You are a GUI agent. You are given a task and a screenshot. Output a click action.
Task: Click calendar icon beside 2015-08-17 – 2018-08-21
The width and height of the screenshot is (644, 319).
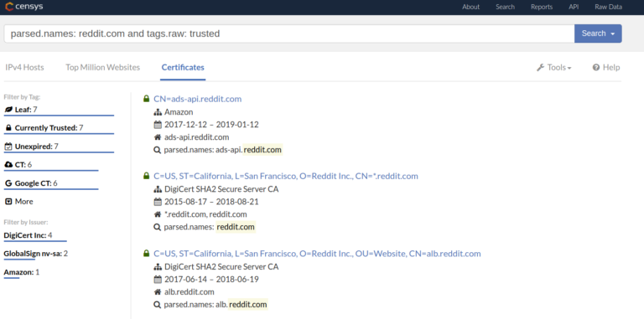(158, 202)
